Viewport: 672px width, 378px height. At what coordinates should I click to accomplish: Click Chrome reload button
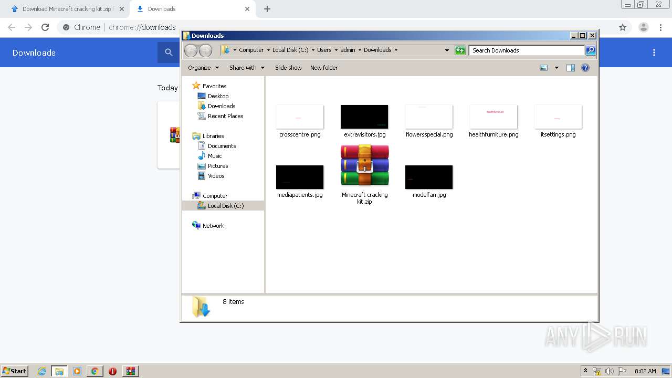(x=45, y=27)
